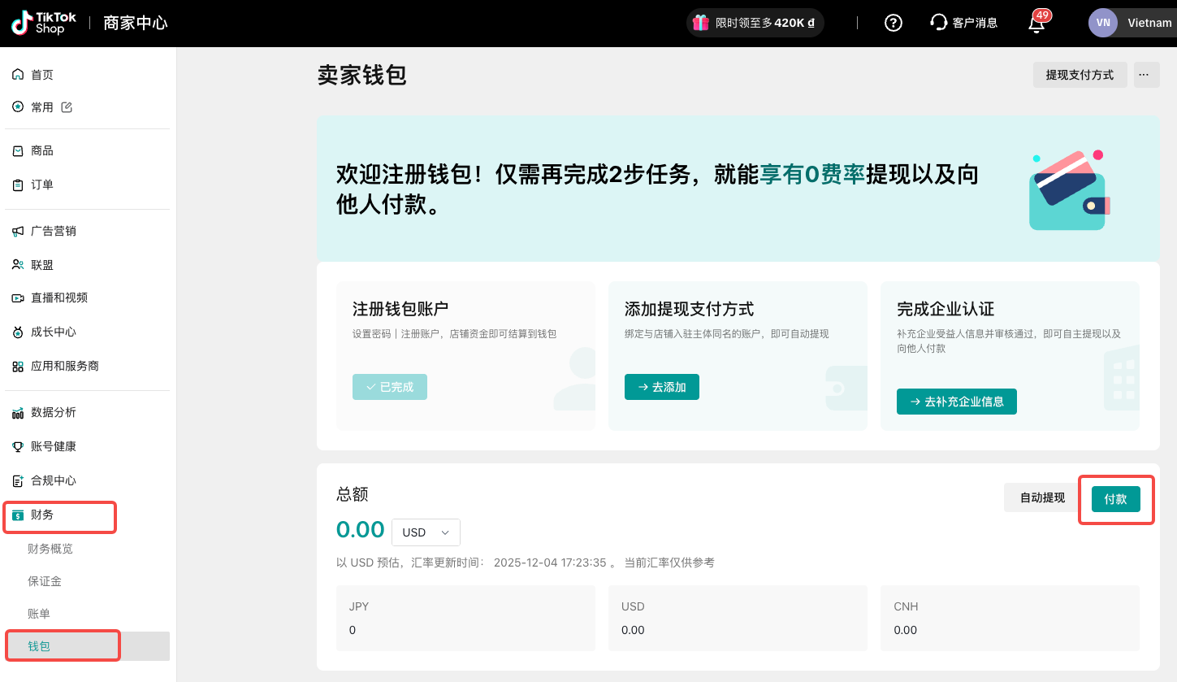This screenshot has width=1177, height=682.
Task: Open notifications bell with 49 badge
Action: [x=1036, y=23]
